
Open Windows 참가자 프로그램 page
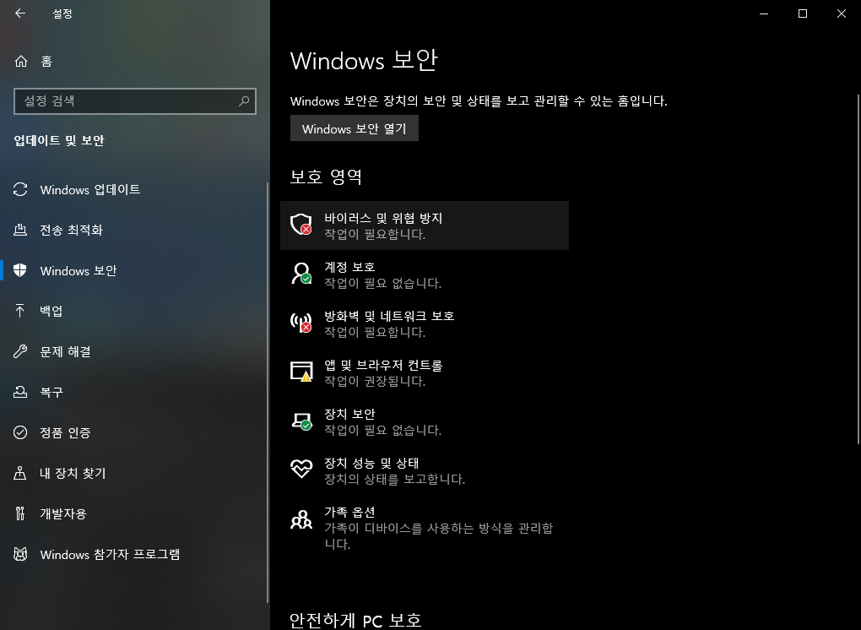[x=135, y=554]
